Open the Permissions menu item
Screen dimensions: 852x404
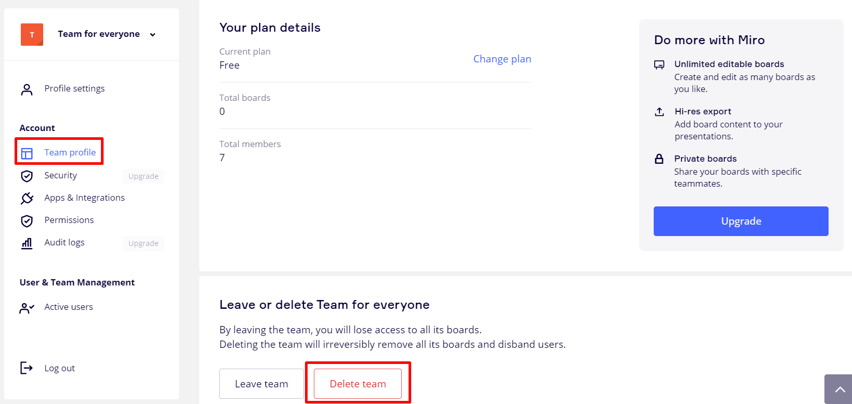pyautogui.click(x=69, y=220)
